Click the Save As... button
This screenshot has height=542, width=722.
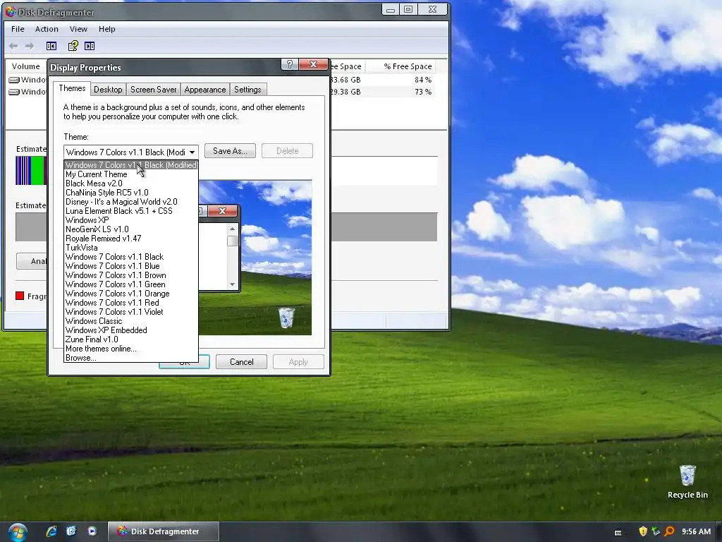pos(230,151)
